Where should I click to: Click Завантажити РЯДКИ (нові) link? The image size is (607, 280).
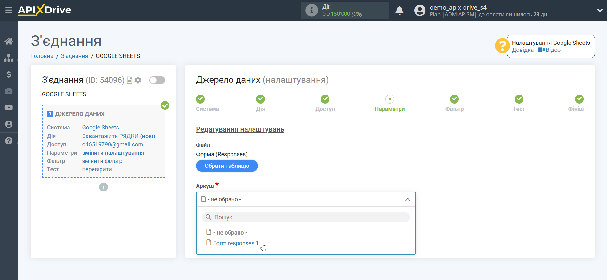119,136
